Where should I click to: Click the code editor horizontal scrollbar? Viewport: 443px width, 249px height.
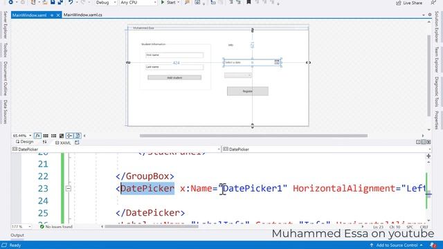pyautogui.click(x=152, y=226)
